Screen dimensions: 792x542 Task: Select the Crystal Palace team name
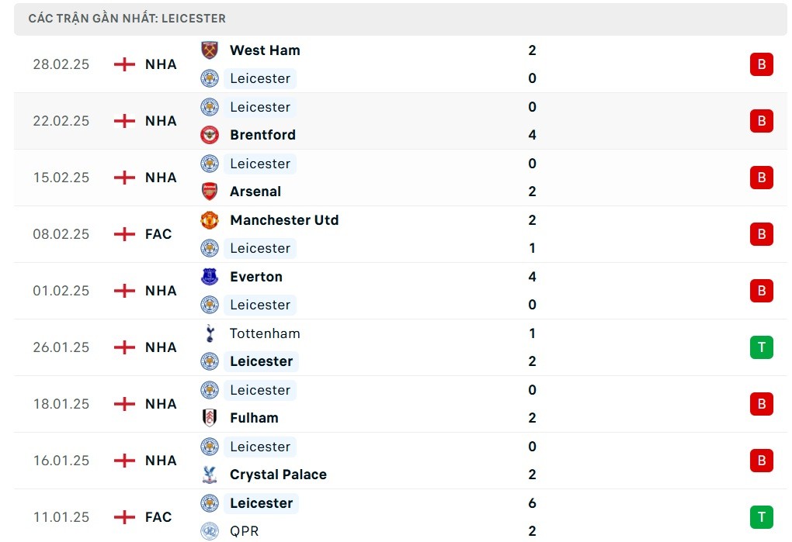278,475
